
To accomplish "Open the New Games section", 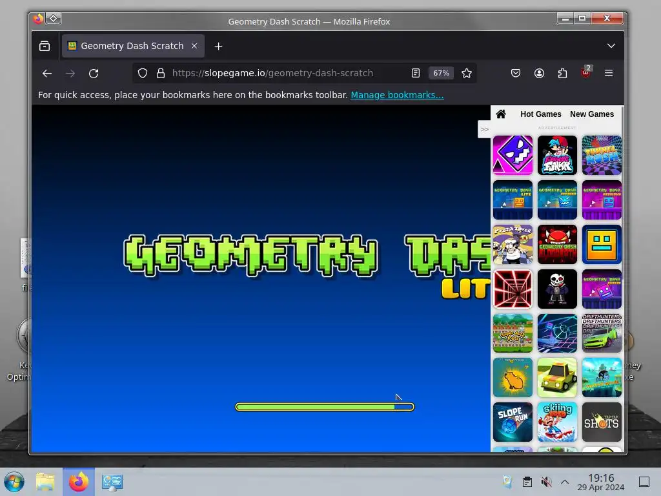I will [592, 114].
